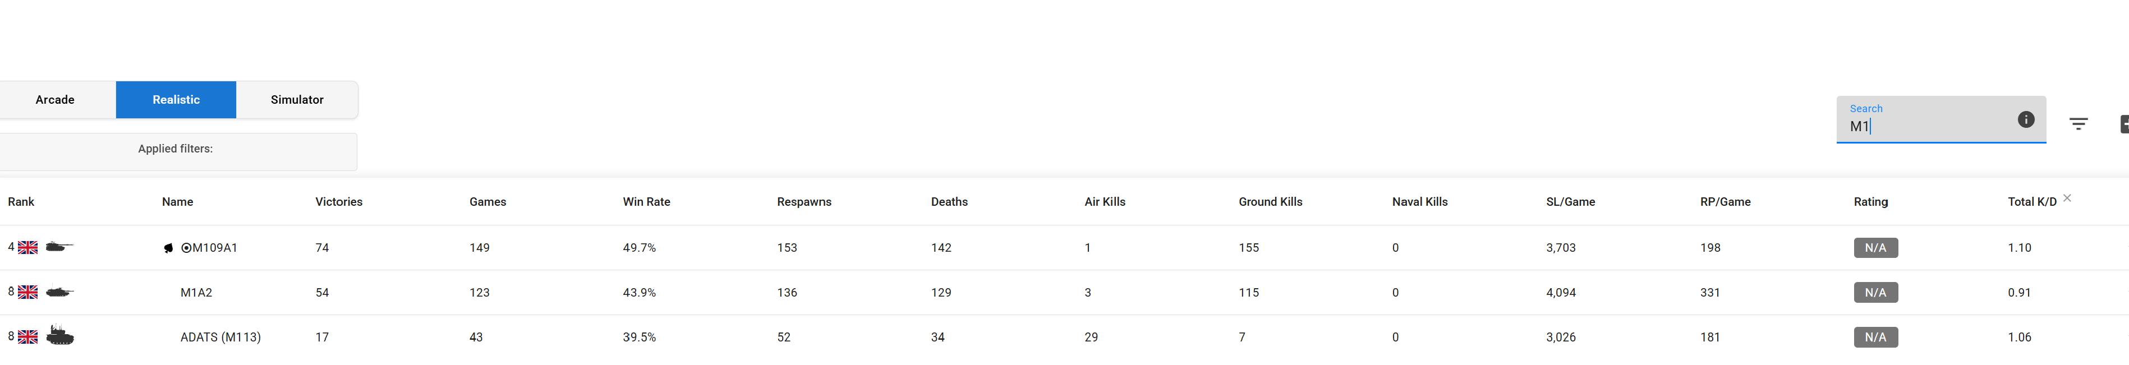
Task: Sort by Total K/D header
Action: click(x=2033, y=201)
